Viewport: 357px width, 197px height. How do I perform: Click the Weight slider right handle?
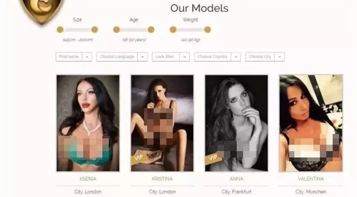(x=207, y=30)
